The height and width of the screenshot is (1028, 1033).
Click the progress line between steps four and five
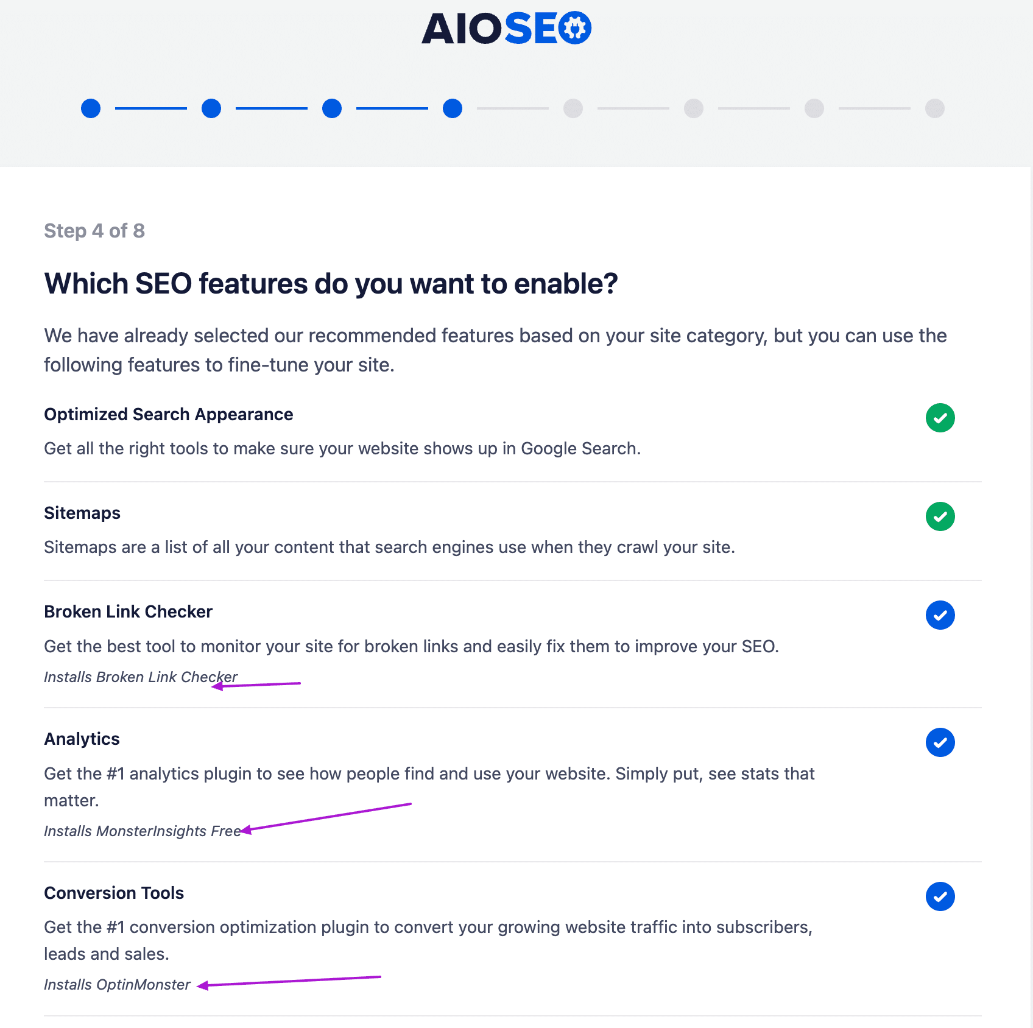pos(512,108)
